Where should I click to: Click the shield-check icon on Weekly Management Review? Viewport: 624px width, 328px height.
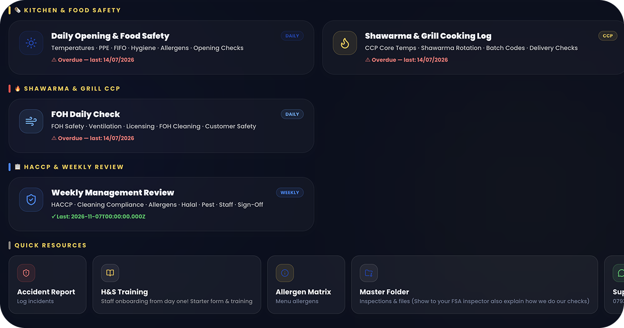tap(31, 200)
